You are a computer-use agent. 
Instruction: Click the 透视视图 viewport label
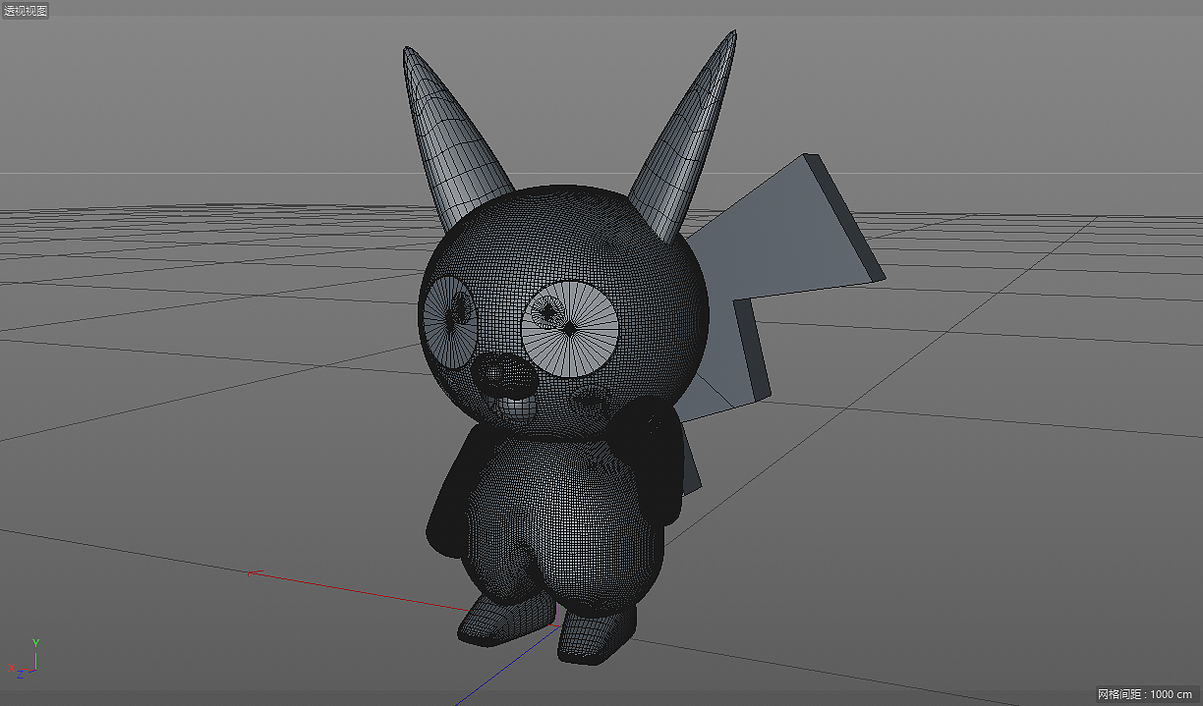26,11
